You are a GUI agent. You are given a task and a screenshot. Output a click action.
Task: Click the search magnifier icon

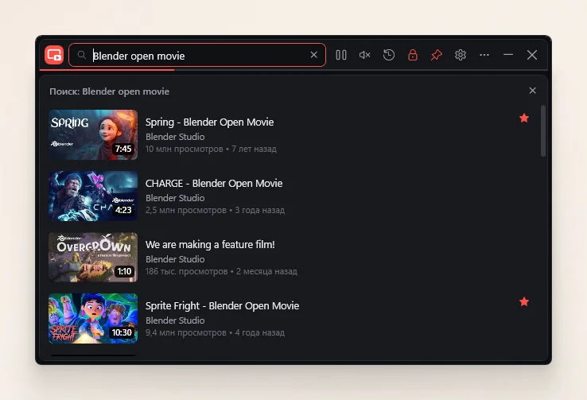82,55
